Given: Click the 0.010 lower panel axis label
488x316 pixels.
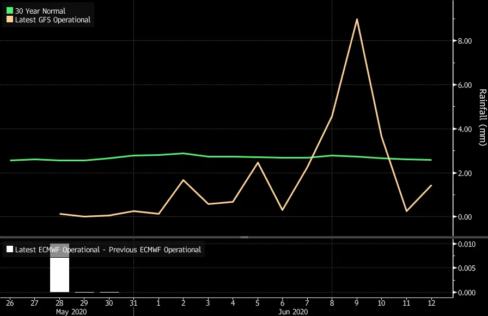Looking at the screenshot, I should [x=467, y=244].
